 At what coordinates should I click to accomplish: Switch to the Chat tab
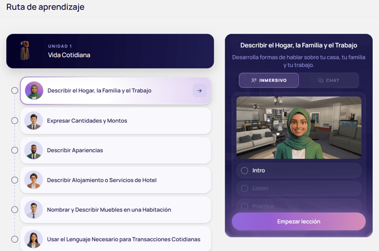(x=329, y=80)
